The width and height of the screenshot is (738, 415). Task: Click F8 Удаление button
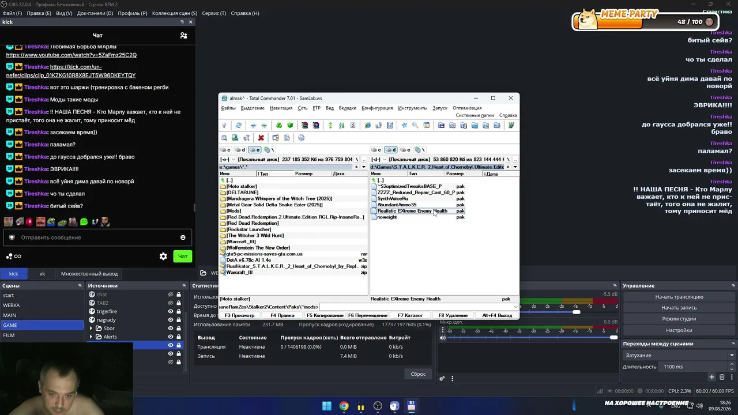[453, 315]
